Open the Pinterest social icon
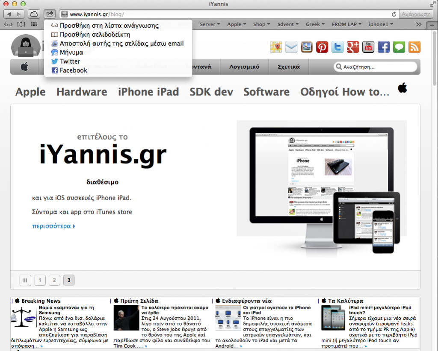The width and height of the screenshot is (438, 351). [x=322, y=47]
